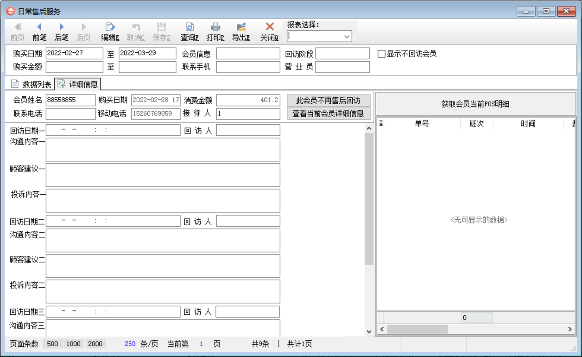Click the detail form scroll down arrow
The width and height of the screenshot is (582, 357).
coord(369,332)
